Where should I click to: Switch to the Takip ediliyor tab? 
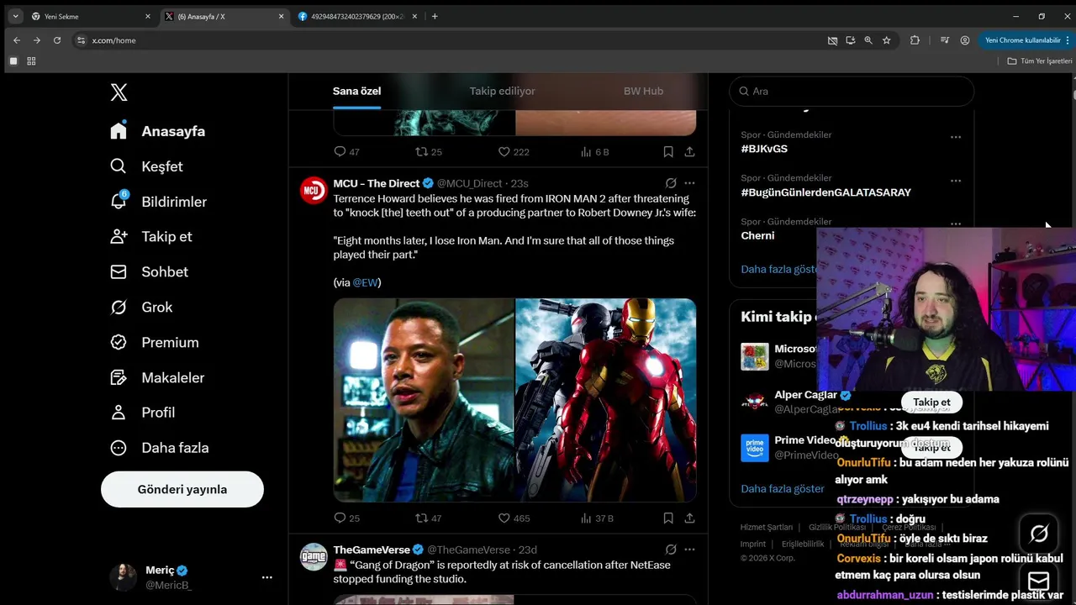click(x=502, y=91)
